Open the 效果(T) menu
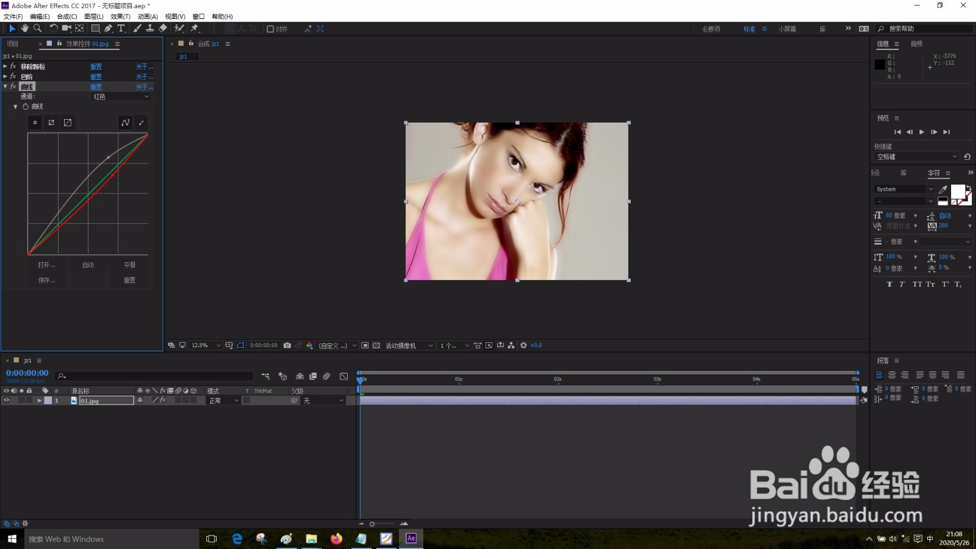This screenshot has width=976, height=549. (121, 16)
